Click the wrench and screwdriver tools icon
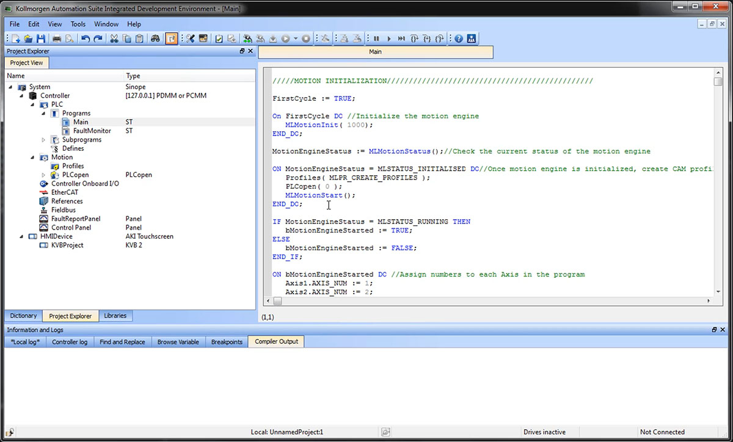The width and height of the screenshot is (733, 442). (191, 38)
